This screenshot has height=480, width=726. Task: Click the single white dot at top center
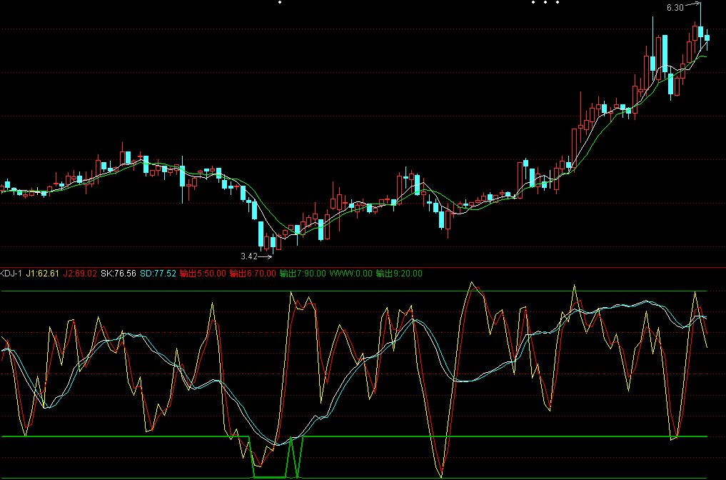(x=280, y=2)
